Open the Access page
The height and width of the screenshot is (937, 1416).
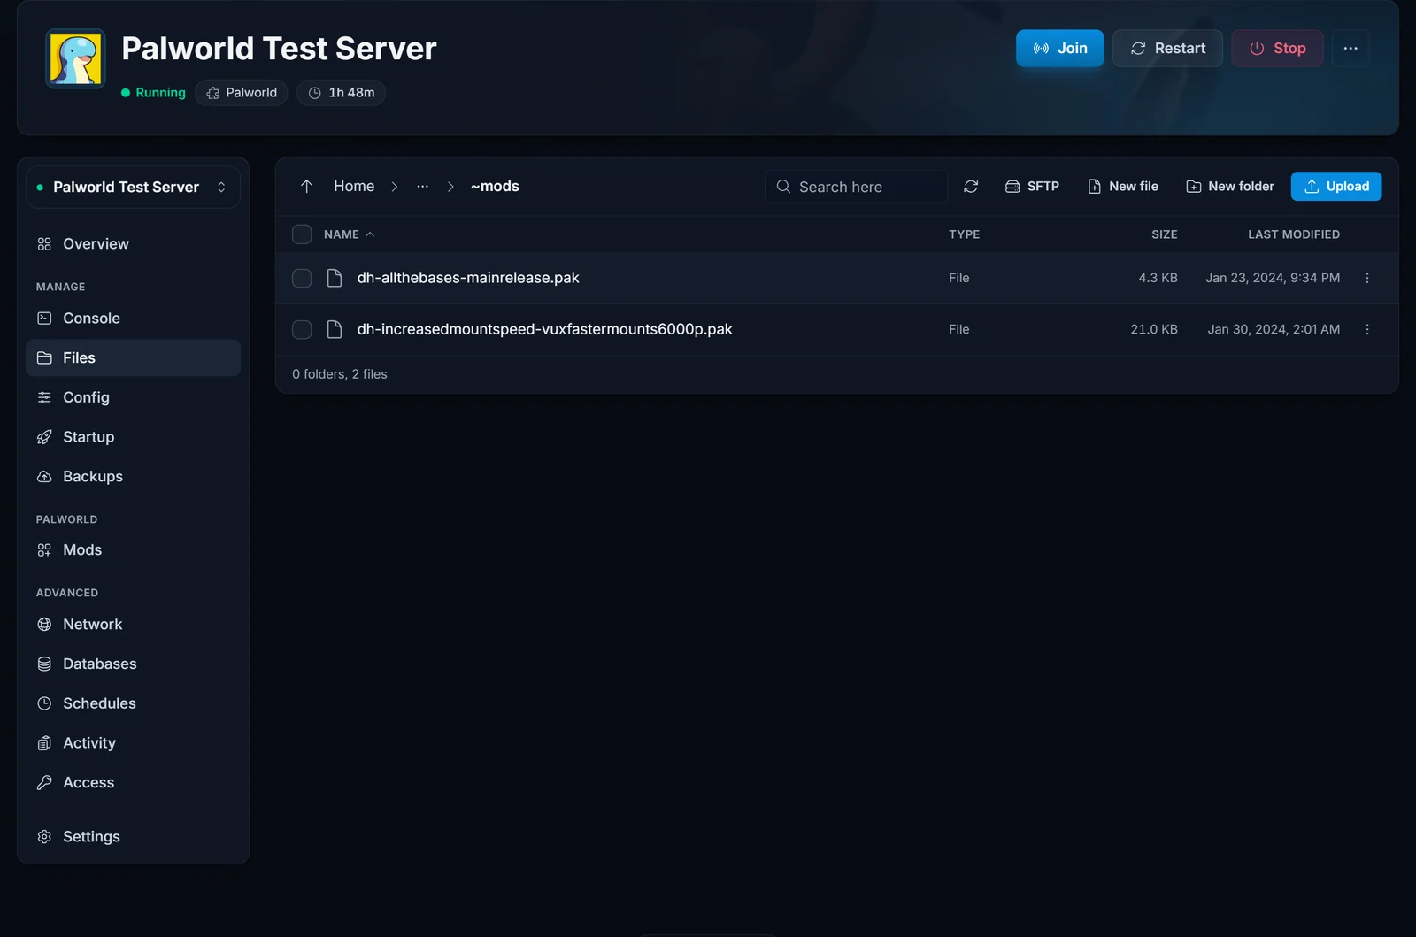pos(133,782)
